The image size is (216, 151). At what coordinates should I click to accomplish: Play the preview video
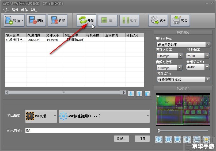coord(159,140)
